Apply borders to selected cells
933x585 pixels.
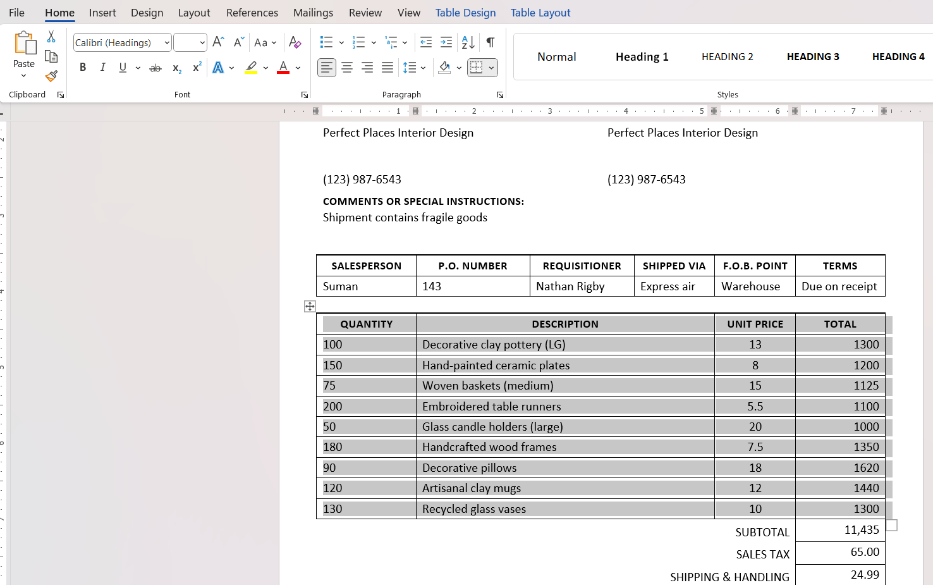[x=477, y=68]
